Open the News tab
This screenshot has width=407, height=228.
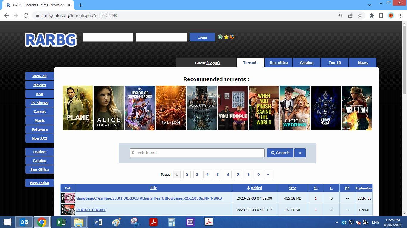pyautogui.click(x=363, y=63)
